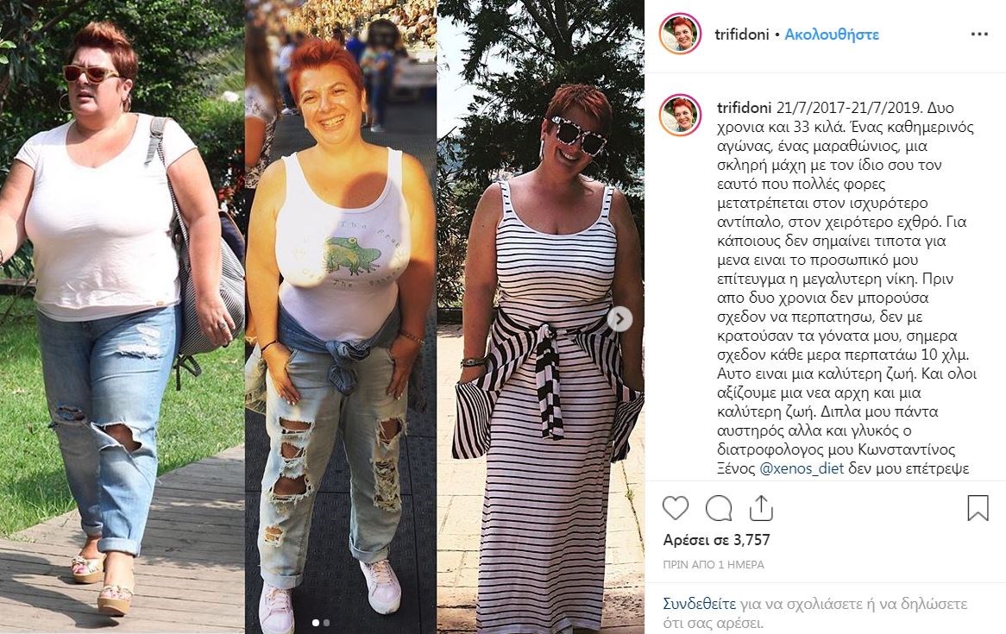Save the post with the bookmark icon
The height and width of the screenshot is (634, 1006).
978,507
